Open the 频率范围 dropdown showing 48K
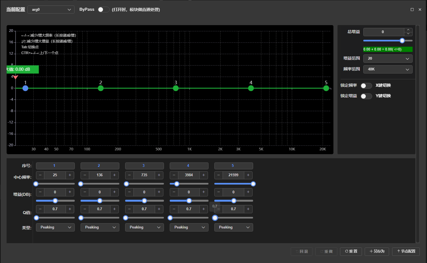The image size is (427, 263). click(388, 69)
